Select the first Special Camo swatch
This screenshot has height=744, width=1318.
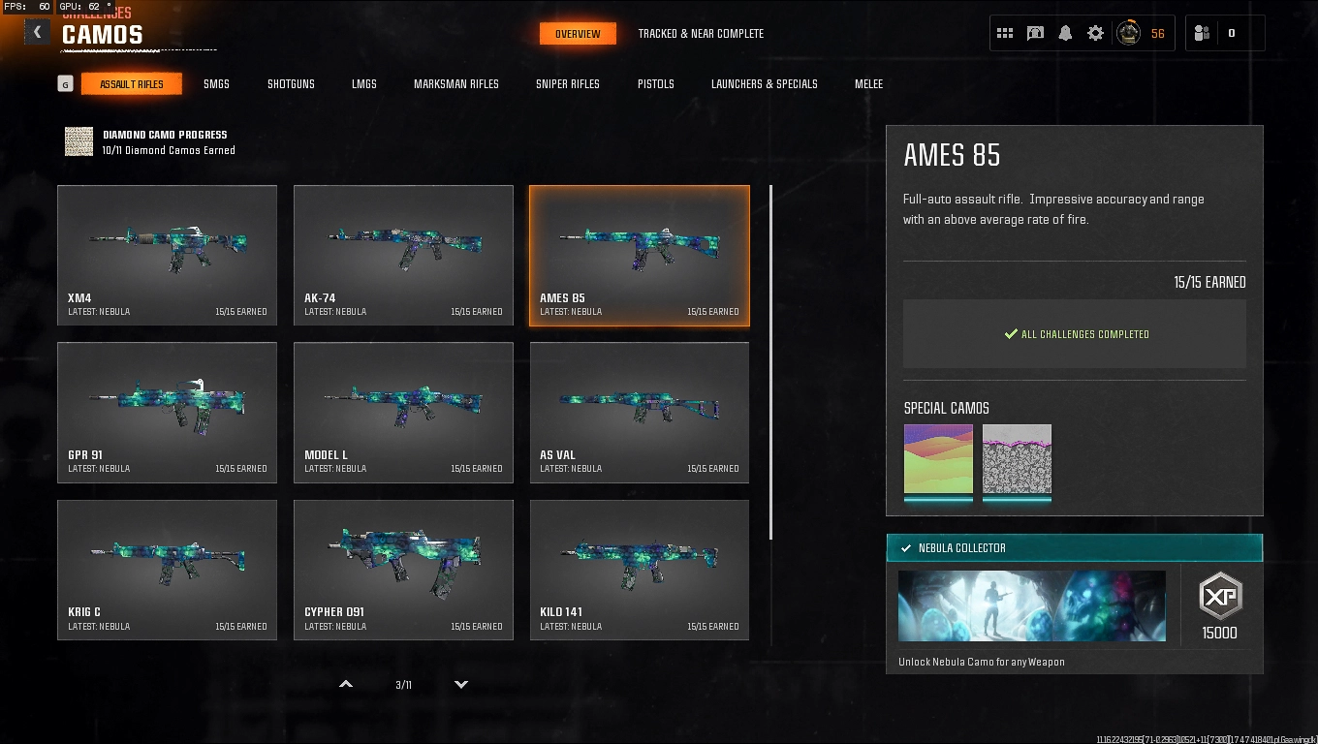point(938,459)
